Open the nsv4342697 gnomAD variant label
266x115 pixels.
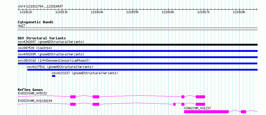pyautogui.click(x=51, y=42)
